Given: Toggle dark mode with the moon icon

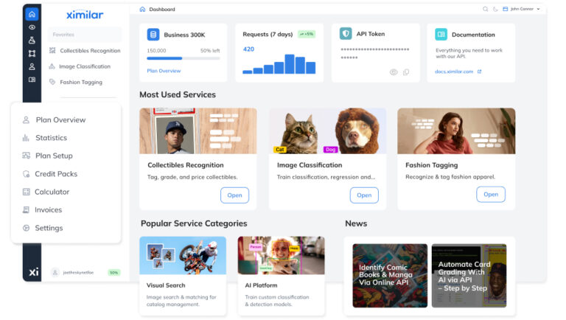Looking at the screenshot, I should click(495, 9).
